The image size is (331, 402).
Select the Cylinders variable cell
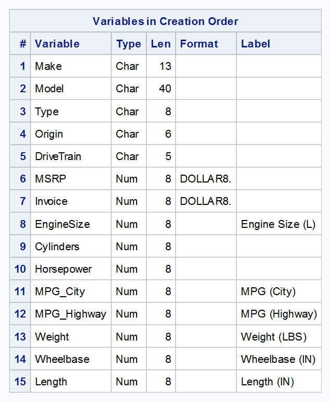coord(57,247)
